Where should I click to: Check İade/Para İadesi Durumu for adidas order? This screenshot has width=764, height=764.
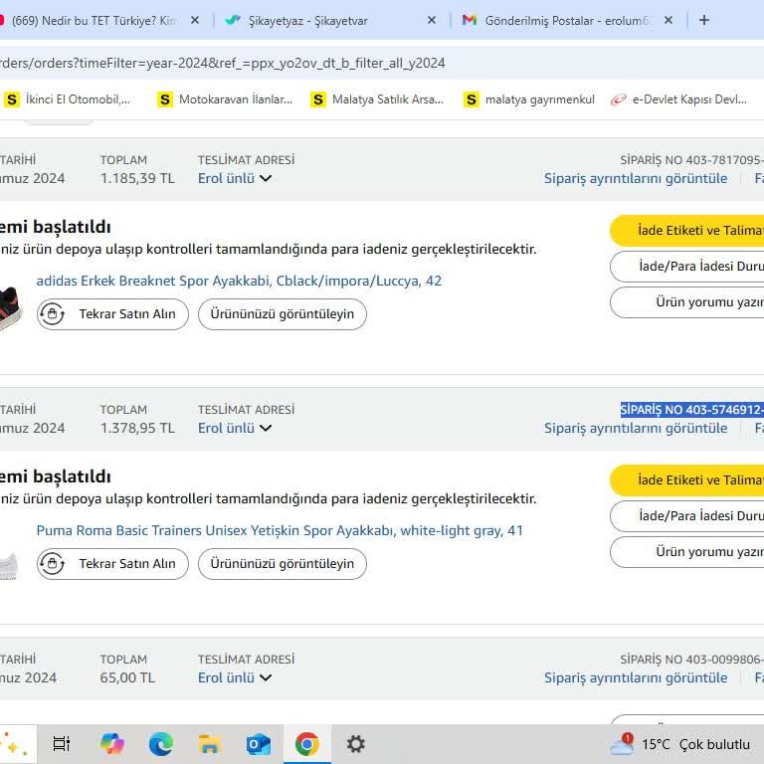pos(687,267)
